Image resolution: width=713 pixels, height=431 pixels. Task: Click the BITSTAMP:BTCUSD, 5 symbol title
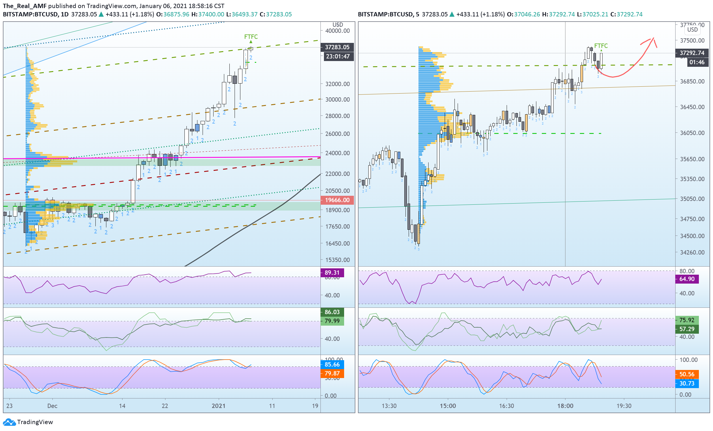(388, 14)
